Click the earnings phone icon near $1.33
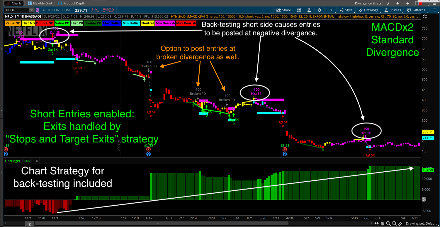The width and height of the screenshot is (440, 227). (x=149, y=149)
